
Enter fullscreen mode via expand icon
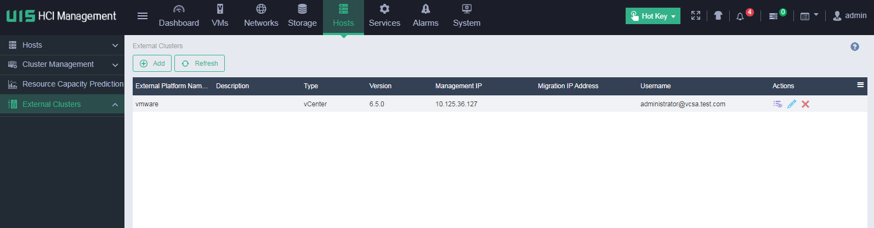pos(696,16)
